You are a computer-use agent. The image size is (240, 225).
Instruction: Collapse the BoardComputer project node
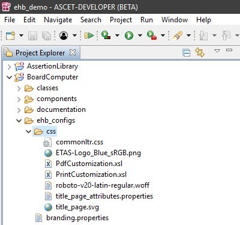coord(9,77)
